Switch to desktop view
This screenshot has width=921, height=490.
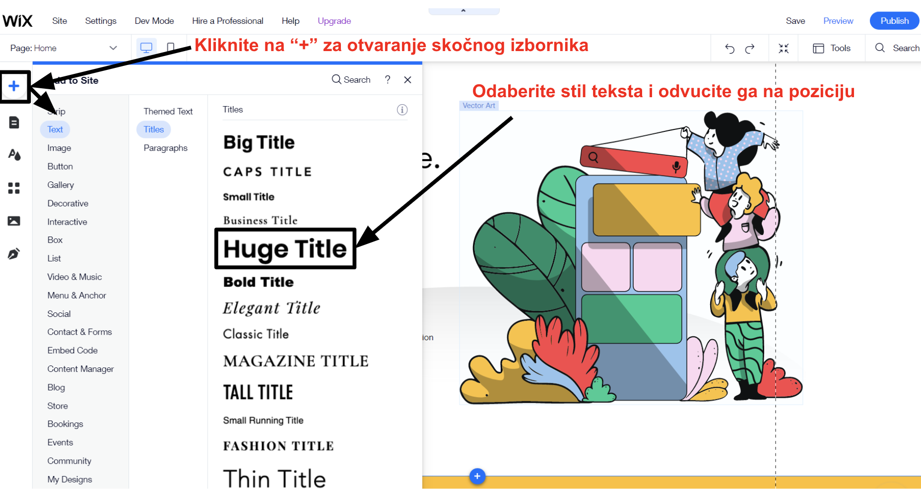(x=146, y=48)
